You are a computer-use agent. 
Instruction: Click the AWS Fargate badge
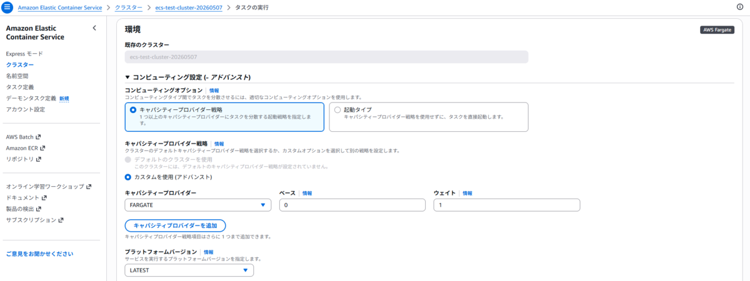[x=717, y=29]
